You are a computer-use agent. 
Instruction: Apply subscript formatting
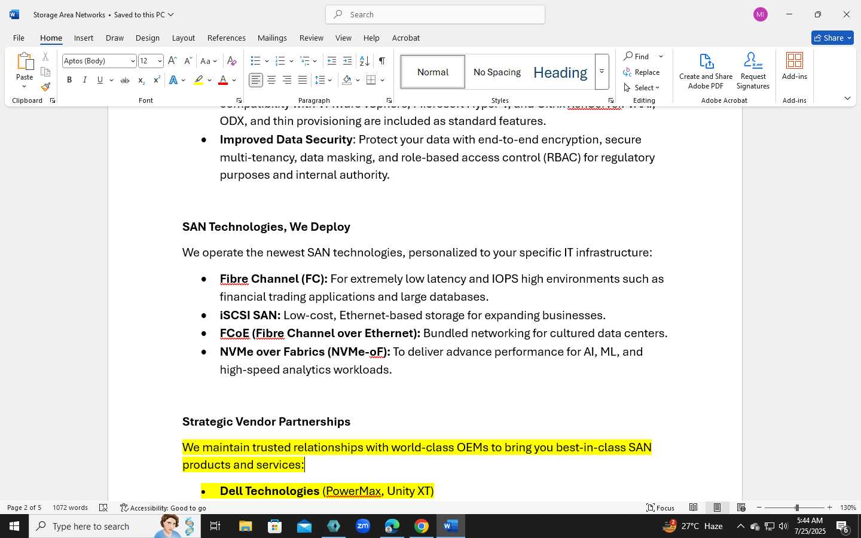tap(141, 80)
